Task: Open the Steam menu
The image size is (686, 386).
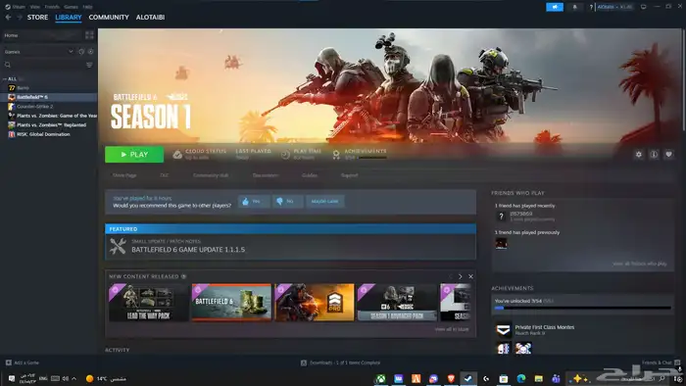Action: click(x=16, y=7)
